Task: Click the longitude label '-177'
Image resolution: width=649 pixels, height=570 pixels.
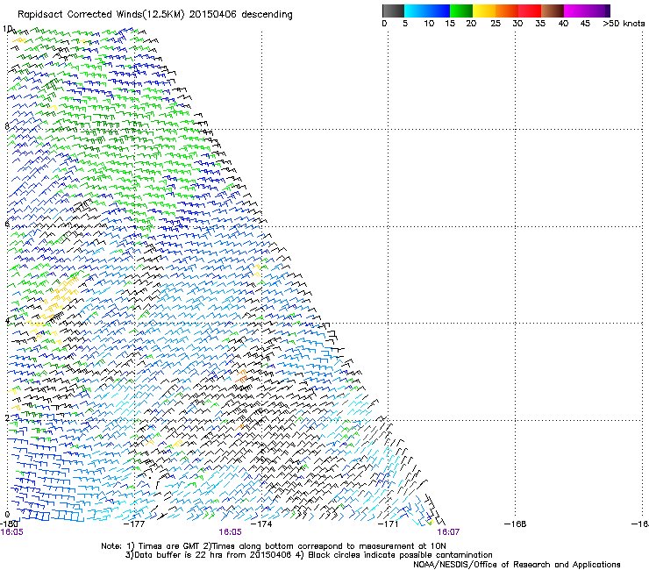Action: (134, 524)
